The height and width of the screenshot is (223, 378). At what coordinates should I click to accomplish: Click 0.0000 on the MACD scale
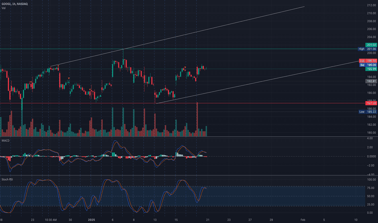pyautogui.click(x=371, y=157)
